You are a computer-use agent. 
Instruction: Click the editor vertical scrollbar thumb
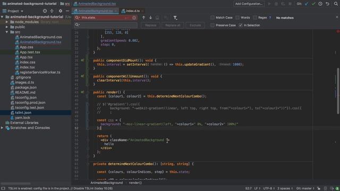click(x=338, y=91)
